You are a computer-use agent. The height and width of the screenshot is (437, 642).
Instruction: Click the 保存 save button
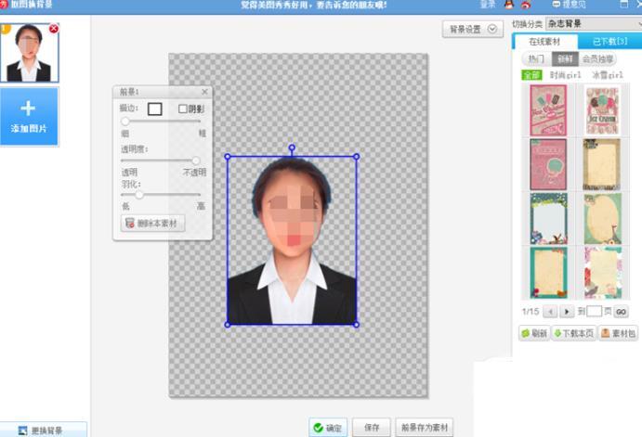click(x=372, y=428)
